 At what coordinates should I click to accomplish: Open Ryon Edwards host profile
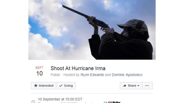[x=92, y=75]
